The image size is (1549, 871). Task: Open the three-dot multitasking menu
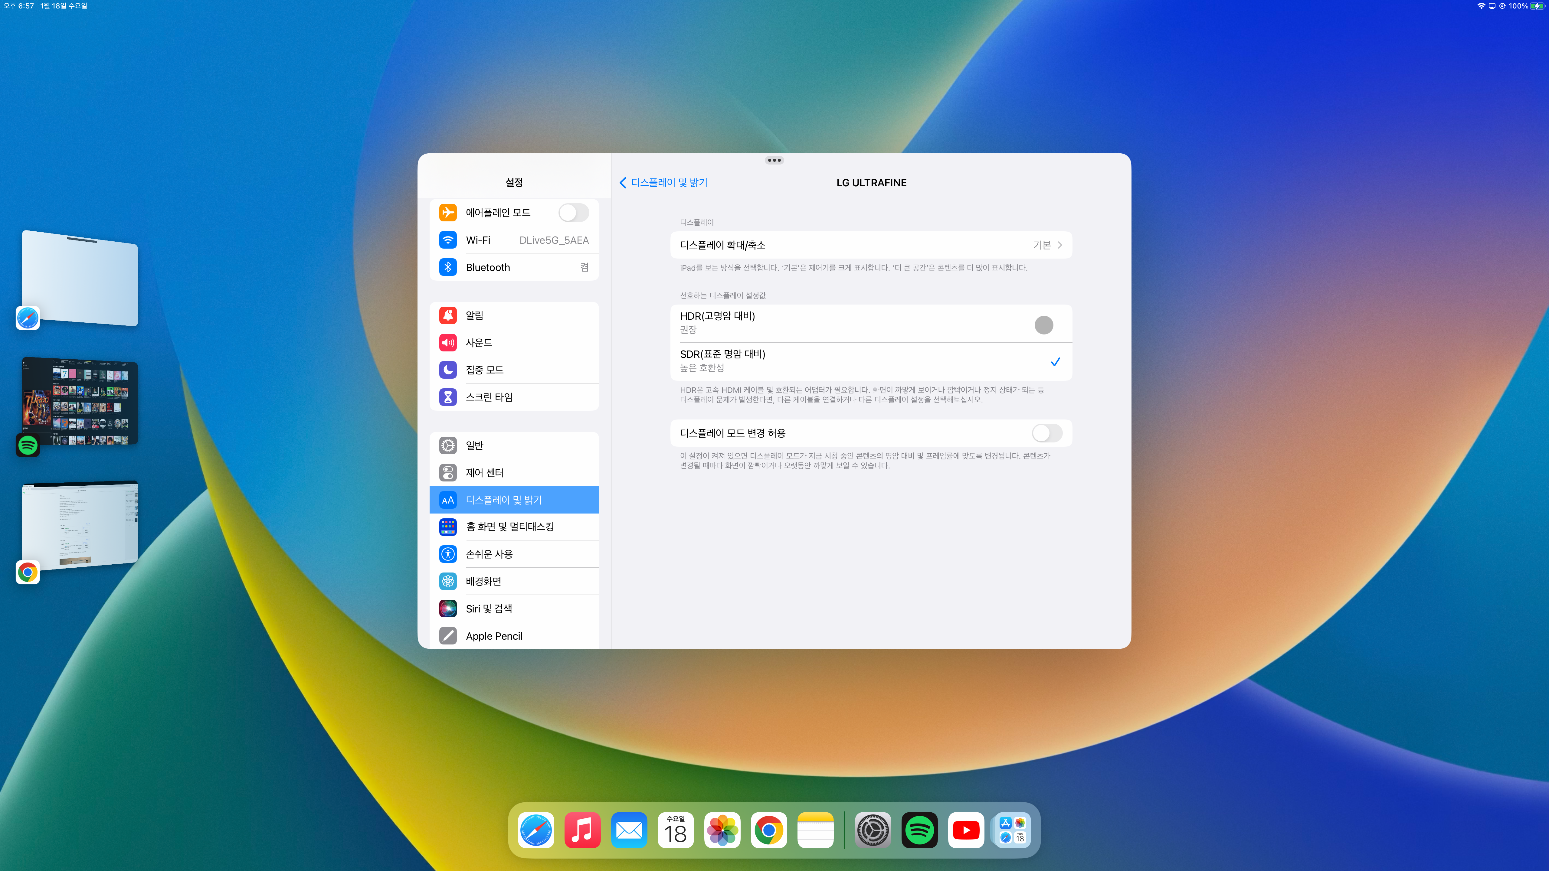(774, 161)
